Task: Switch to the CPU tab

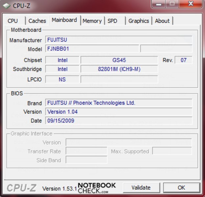Action: [15, 21]
